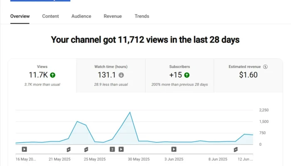Image resolution: width=291 pixels, height=166 pixels.
Task: Click the video marker at 3 Jun 2025
Action: click(x=174, y=149)
